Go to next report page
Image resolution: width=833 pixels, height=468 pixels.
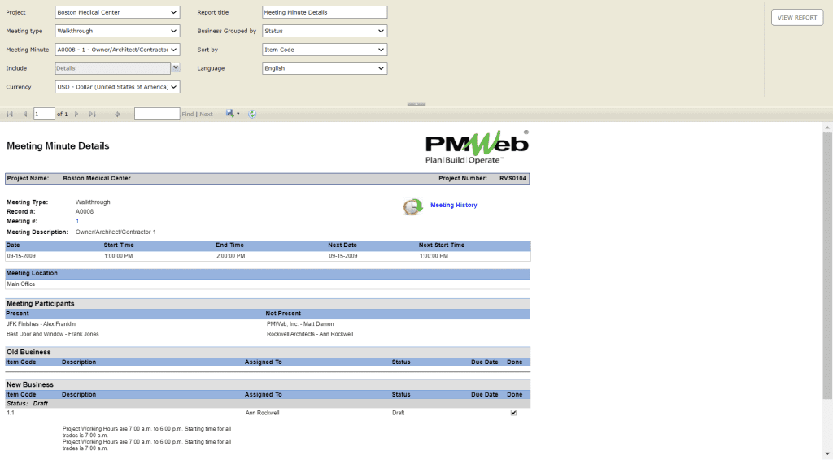pyautogui.click(x=76, y=114)
